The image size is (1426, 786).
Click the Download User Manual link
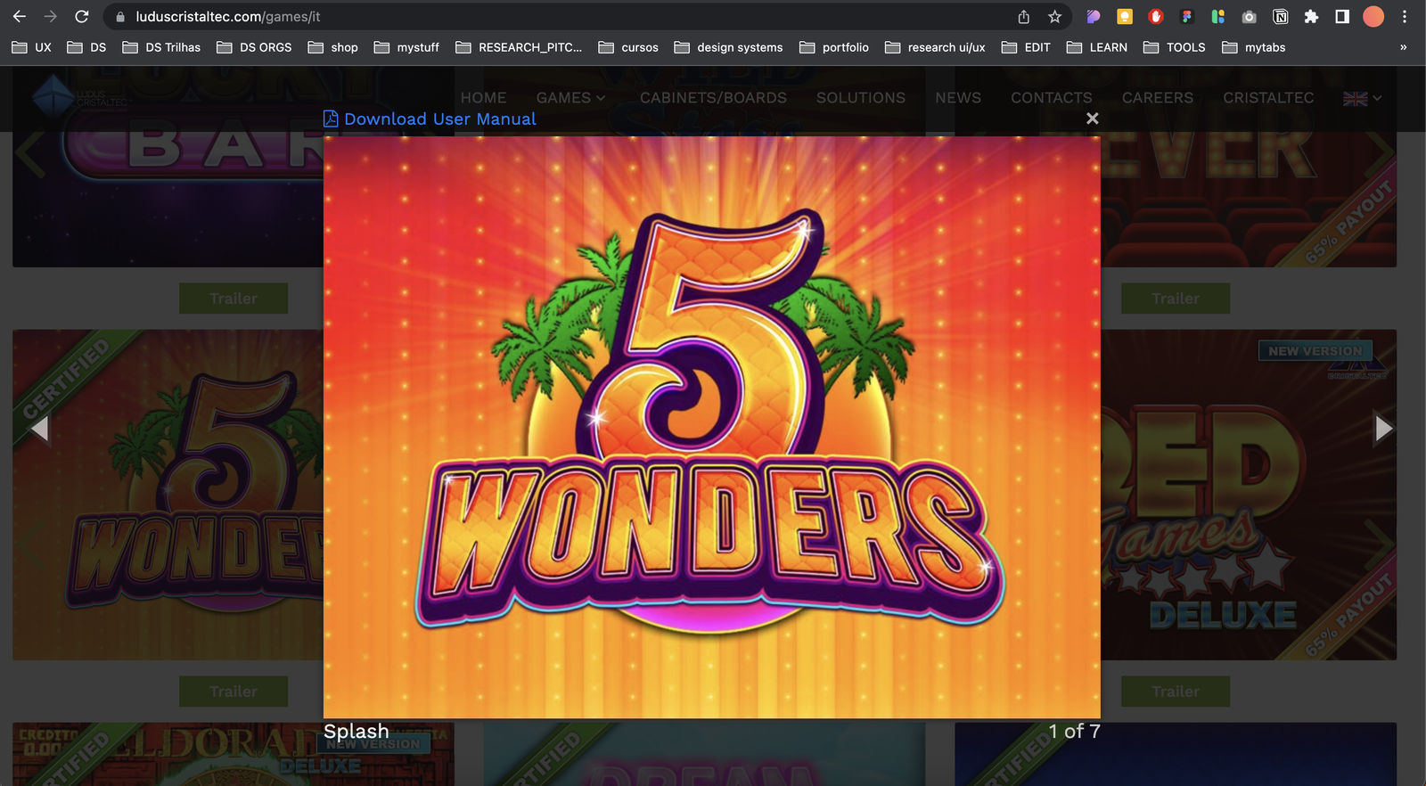tap(440, 119)
